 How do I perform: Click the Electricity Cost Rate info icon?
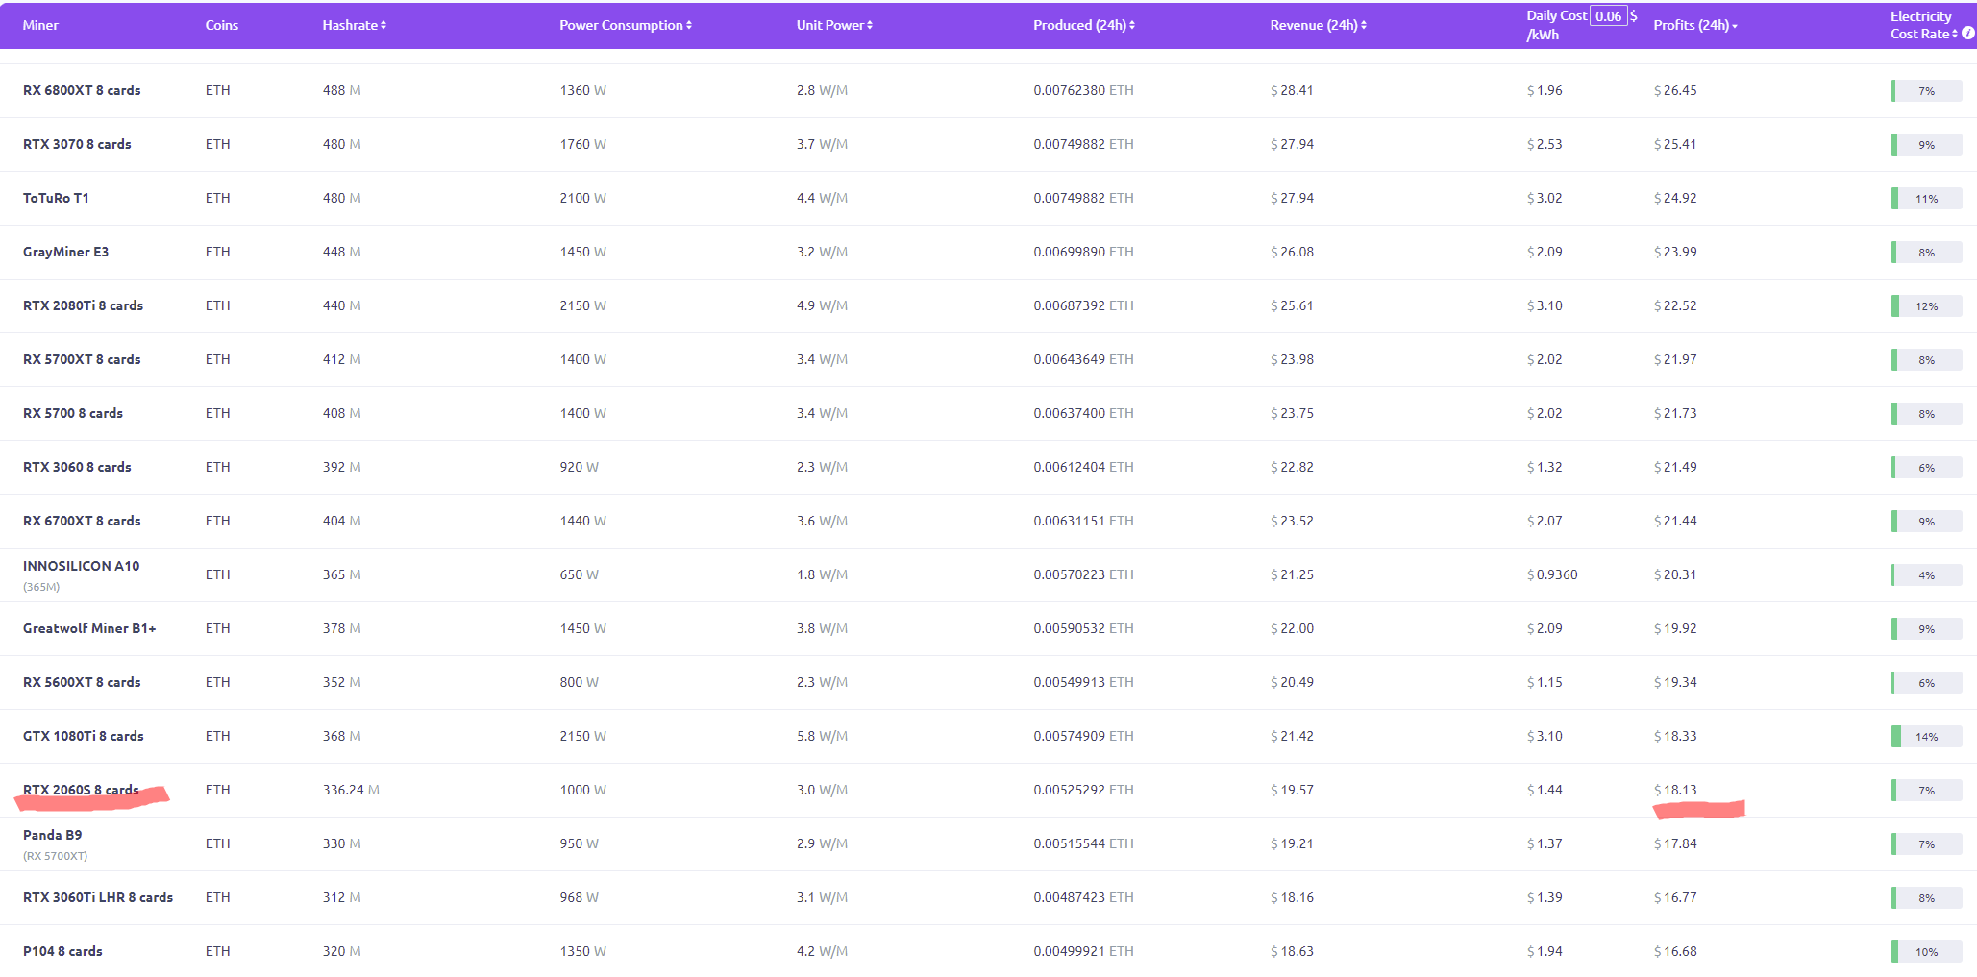click(x=1968, y=34)
